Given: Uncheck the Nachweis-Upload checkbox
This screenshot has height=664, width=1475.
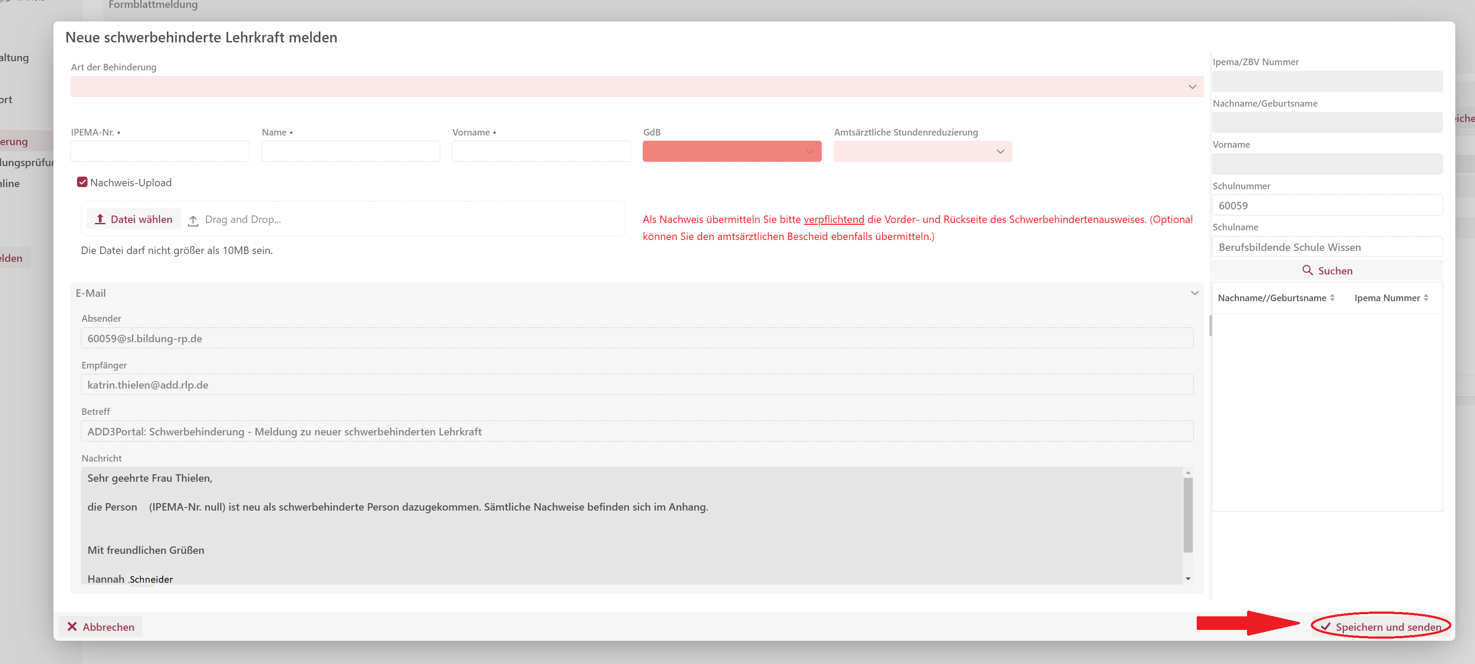Looking at the screenshot, I should click(82, 182).
